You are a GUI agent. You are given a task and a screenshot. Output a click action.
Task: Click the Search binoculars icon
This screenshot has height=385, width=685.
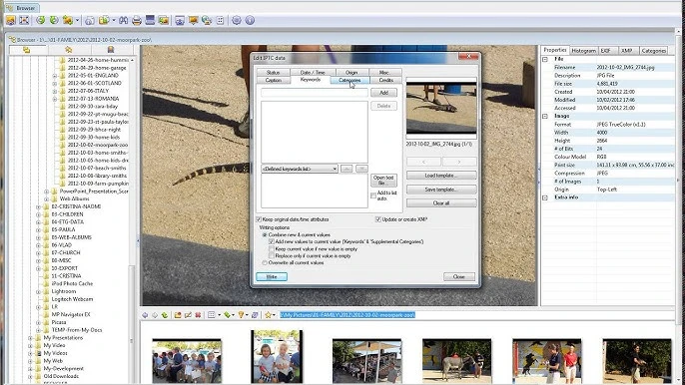(x=124, y=20)
